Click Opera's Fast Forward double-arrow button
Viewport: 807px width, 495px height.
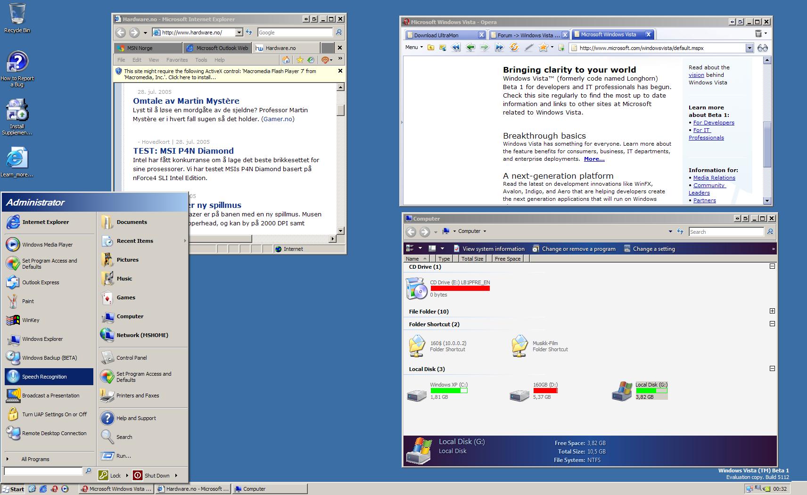click(x=499, y=47)
